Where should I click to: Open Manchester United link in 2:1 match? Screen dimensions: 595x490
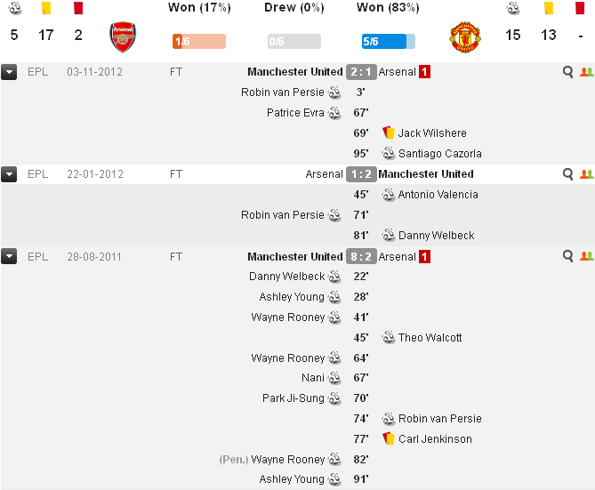[295, 72]
